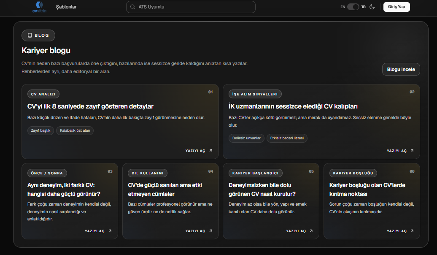
Task: Select TR language label
Action: tap(364, 7)
